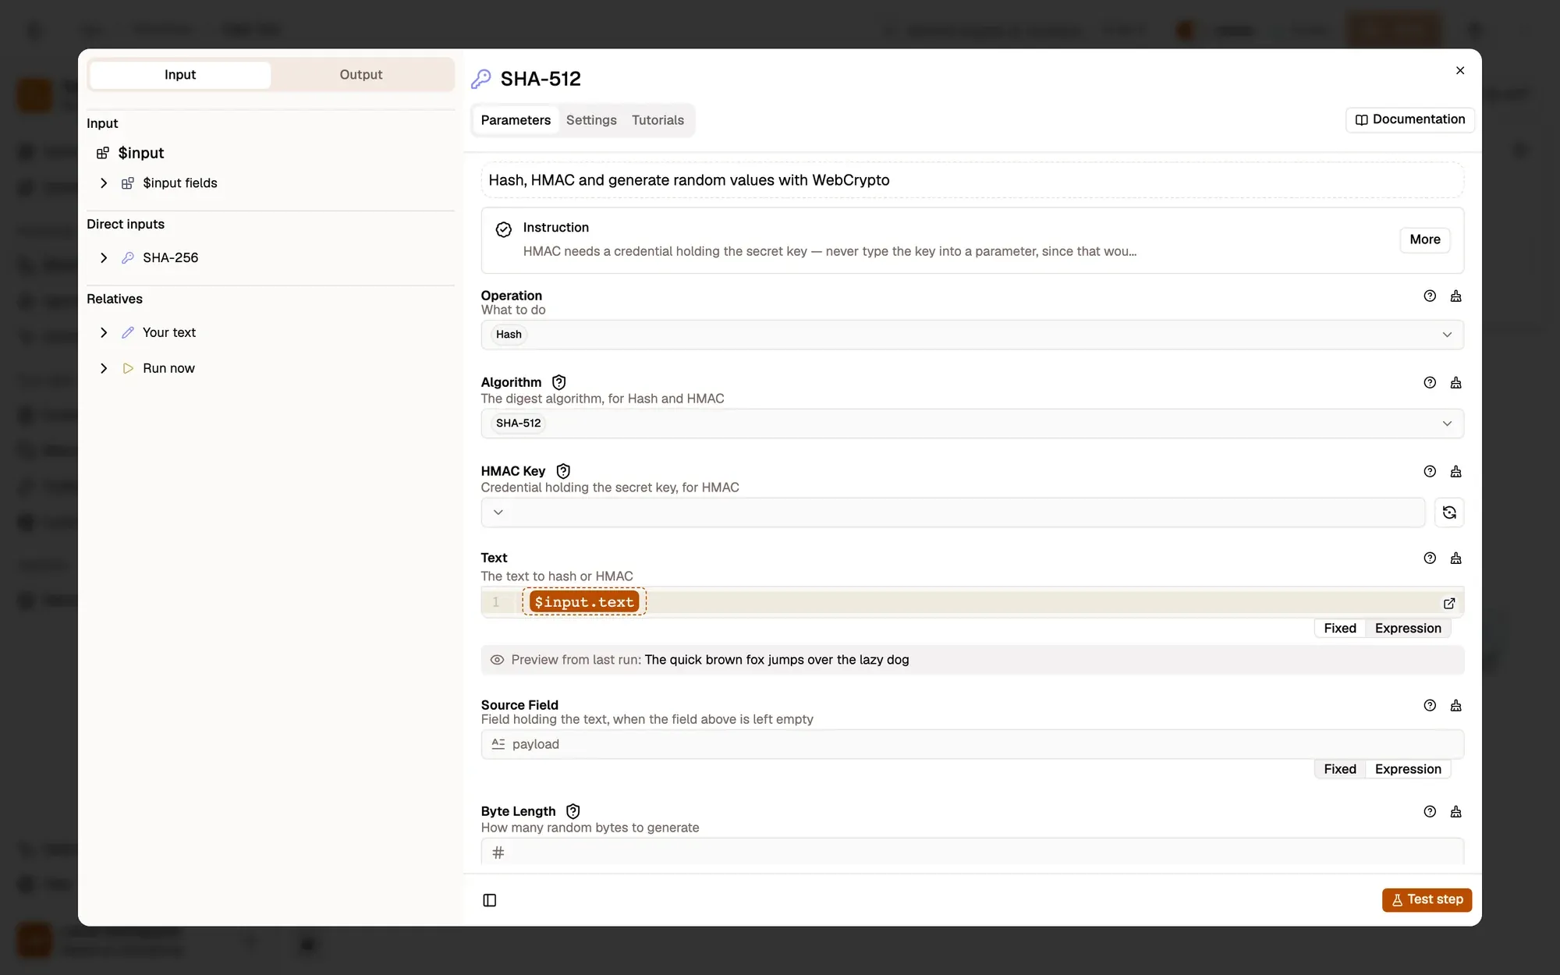
Task: Expand the $input fields tree item
Action: 104,183
